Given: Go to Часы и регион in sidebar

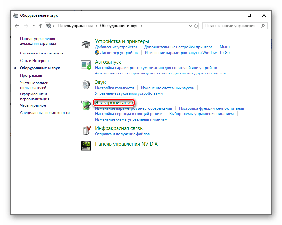Looking at the screenshot, I should tap(33, 105).
